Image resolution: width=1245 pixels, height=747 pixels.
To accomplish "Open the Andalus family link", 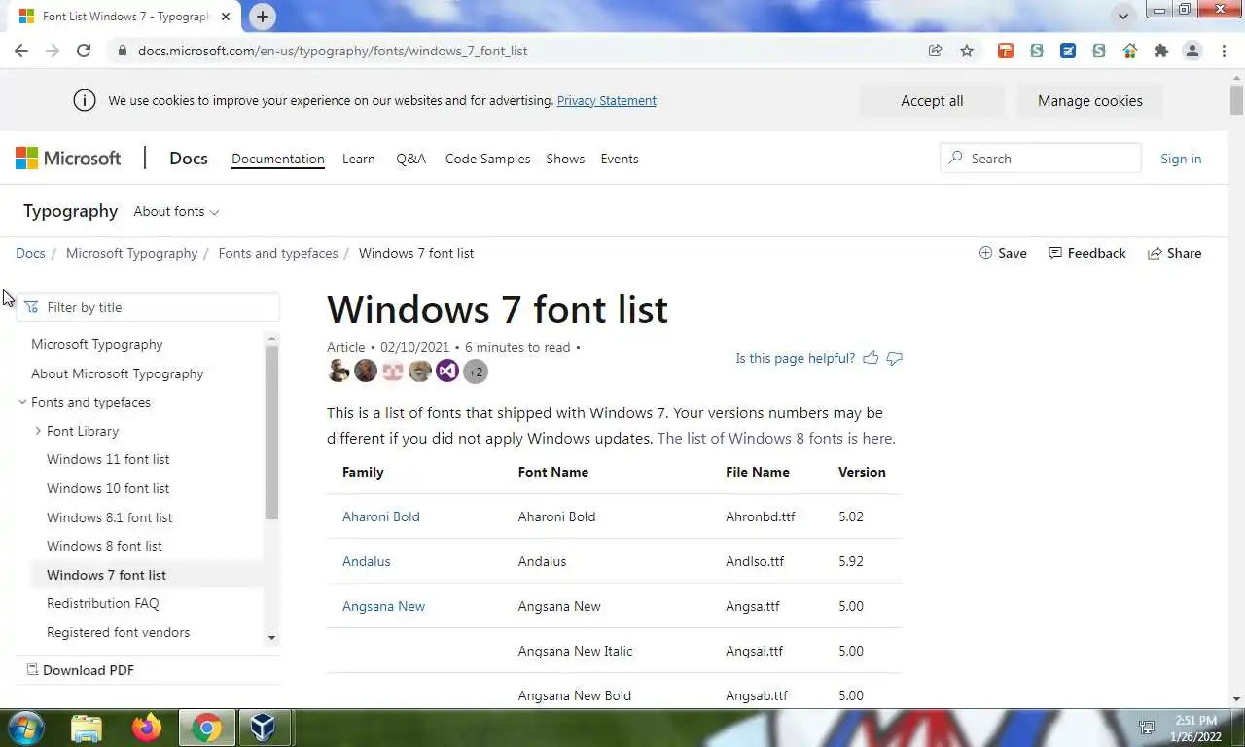I will click(x=367, y=561).
